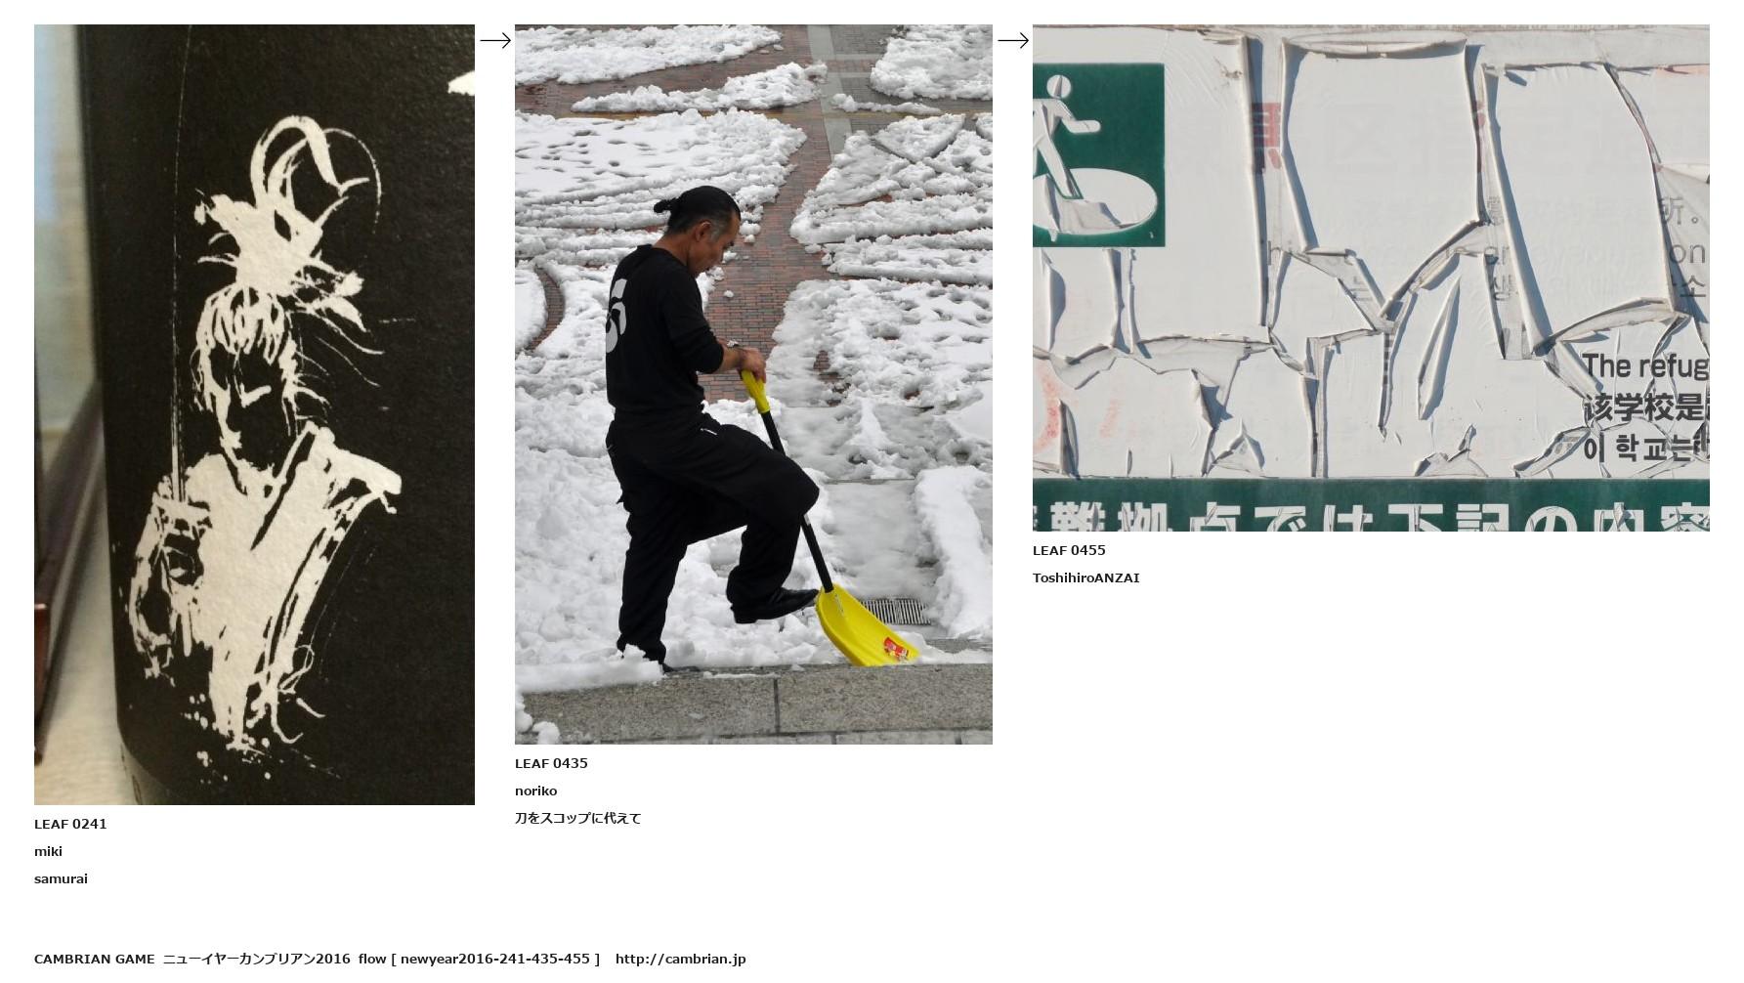Open the peeling evacuation sign photo
Viewport: 1744px width, 983px height.
[1371, 278]
